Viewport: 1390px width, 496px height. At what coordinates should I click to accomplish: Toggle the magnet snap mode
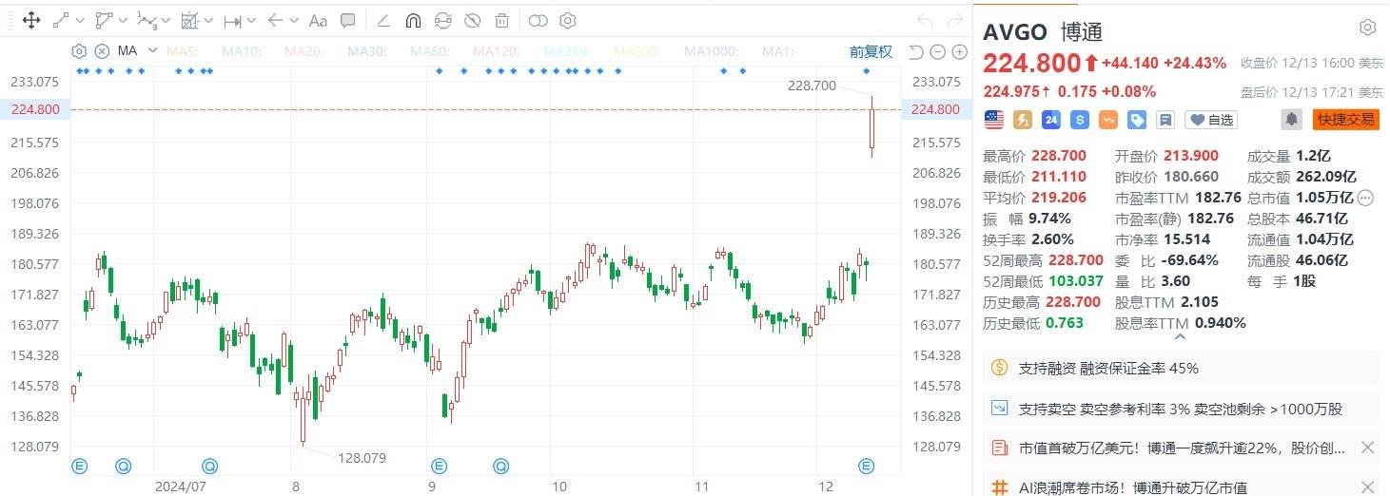[x=413, y=20]
